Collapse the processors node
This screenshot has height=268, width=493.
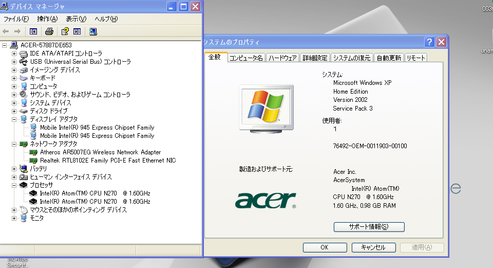14,185
